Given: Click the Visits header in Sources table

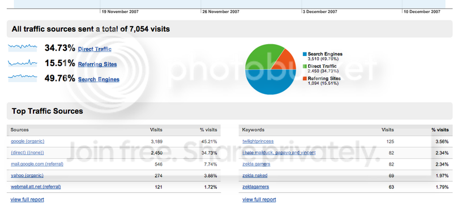Looking at the screenshot, I should 156,130.
